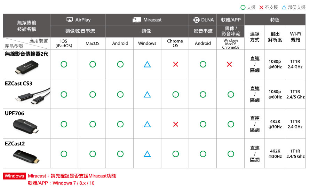Screen dimensions: 334x191
Task: Click 4K2K @30Hz in UPF706 row
Action: pos(275,124)
